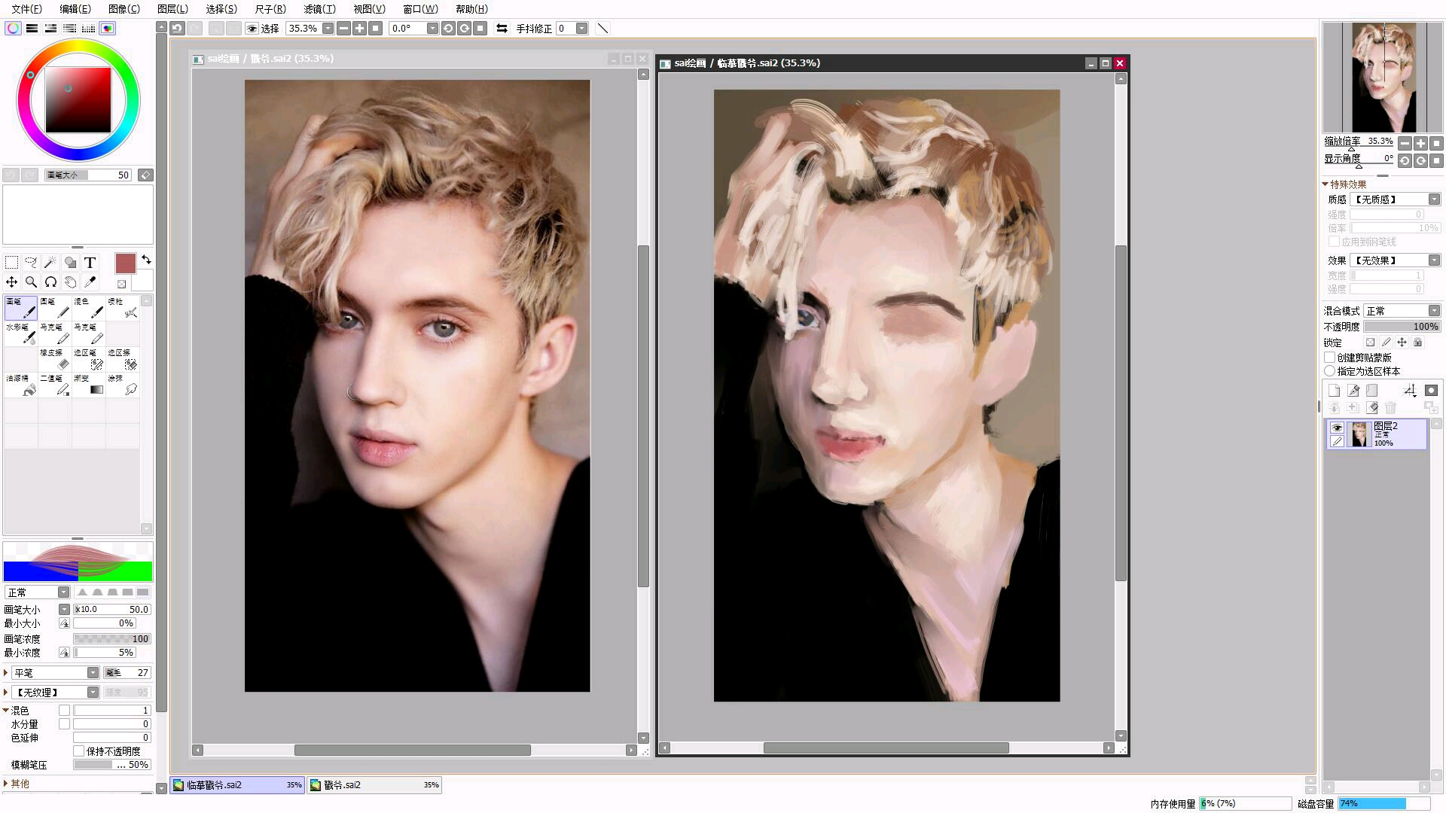
Task: Select the text tool
Action: click(90, 262)
